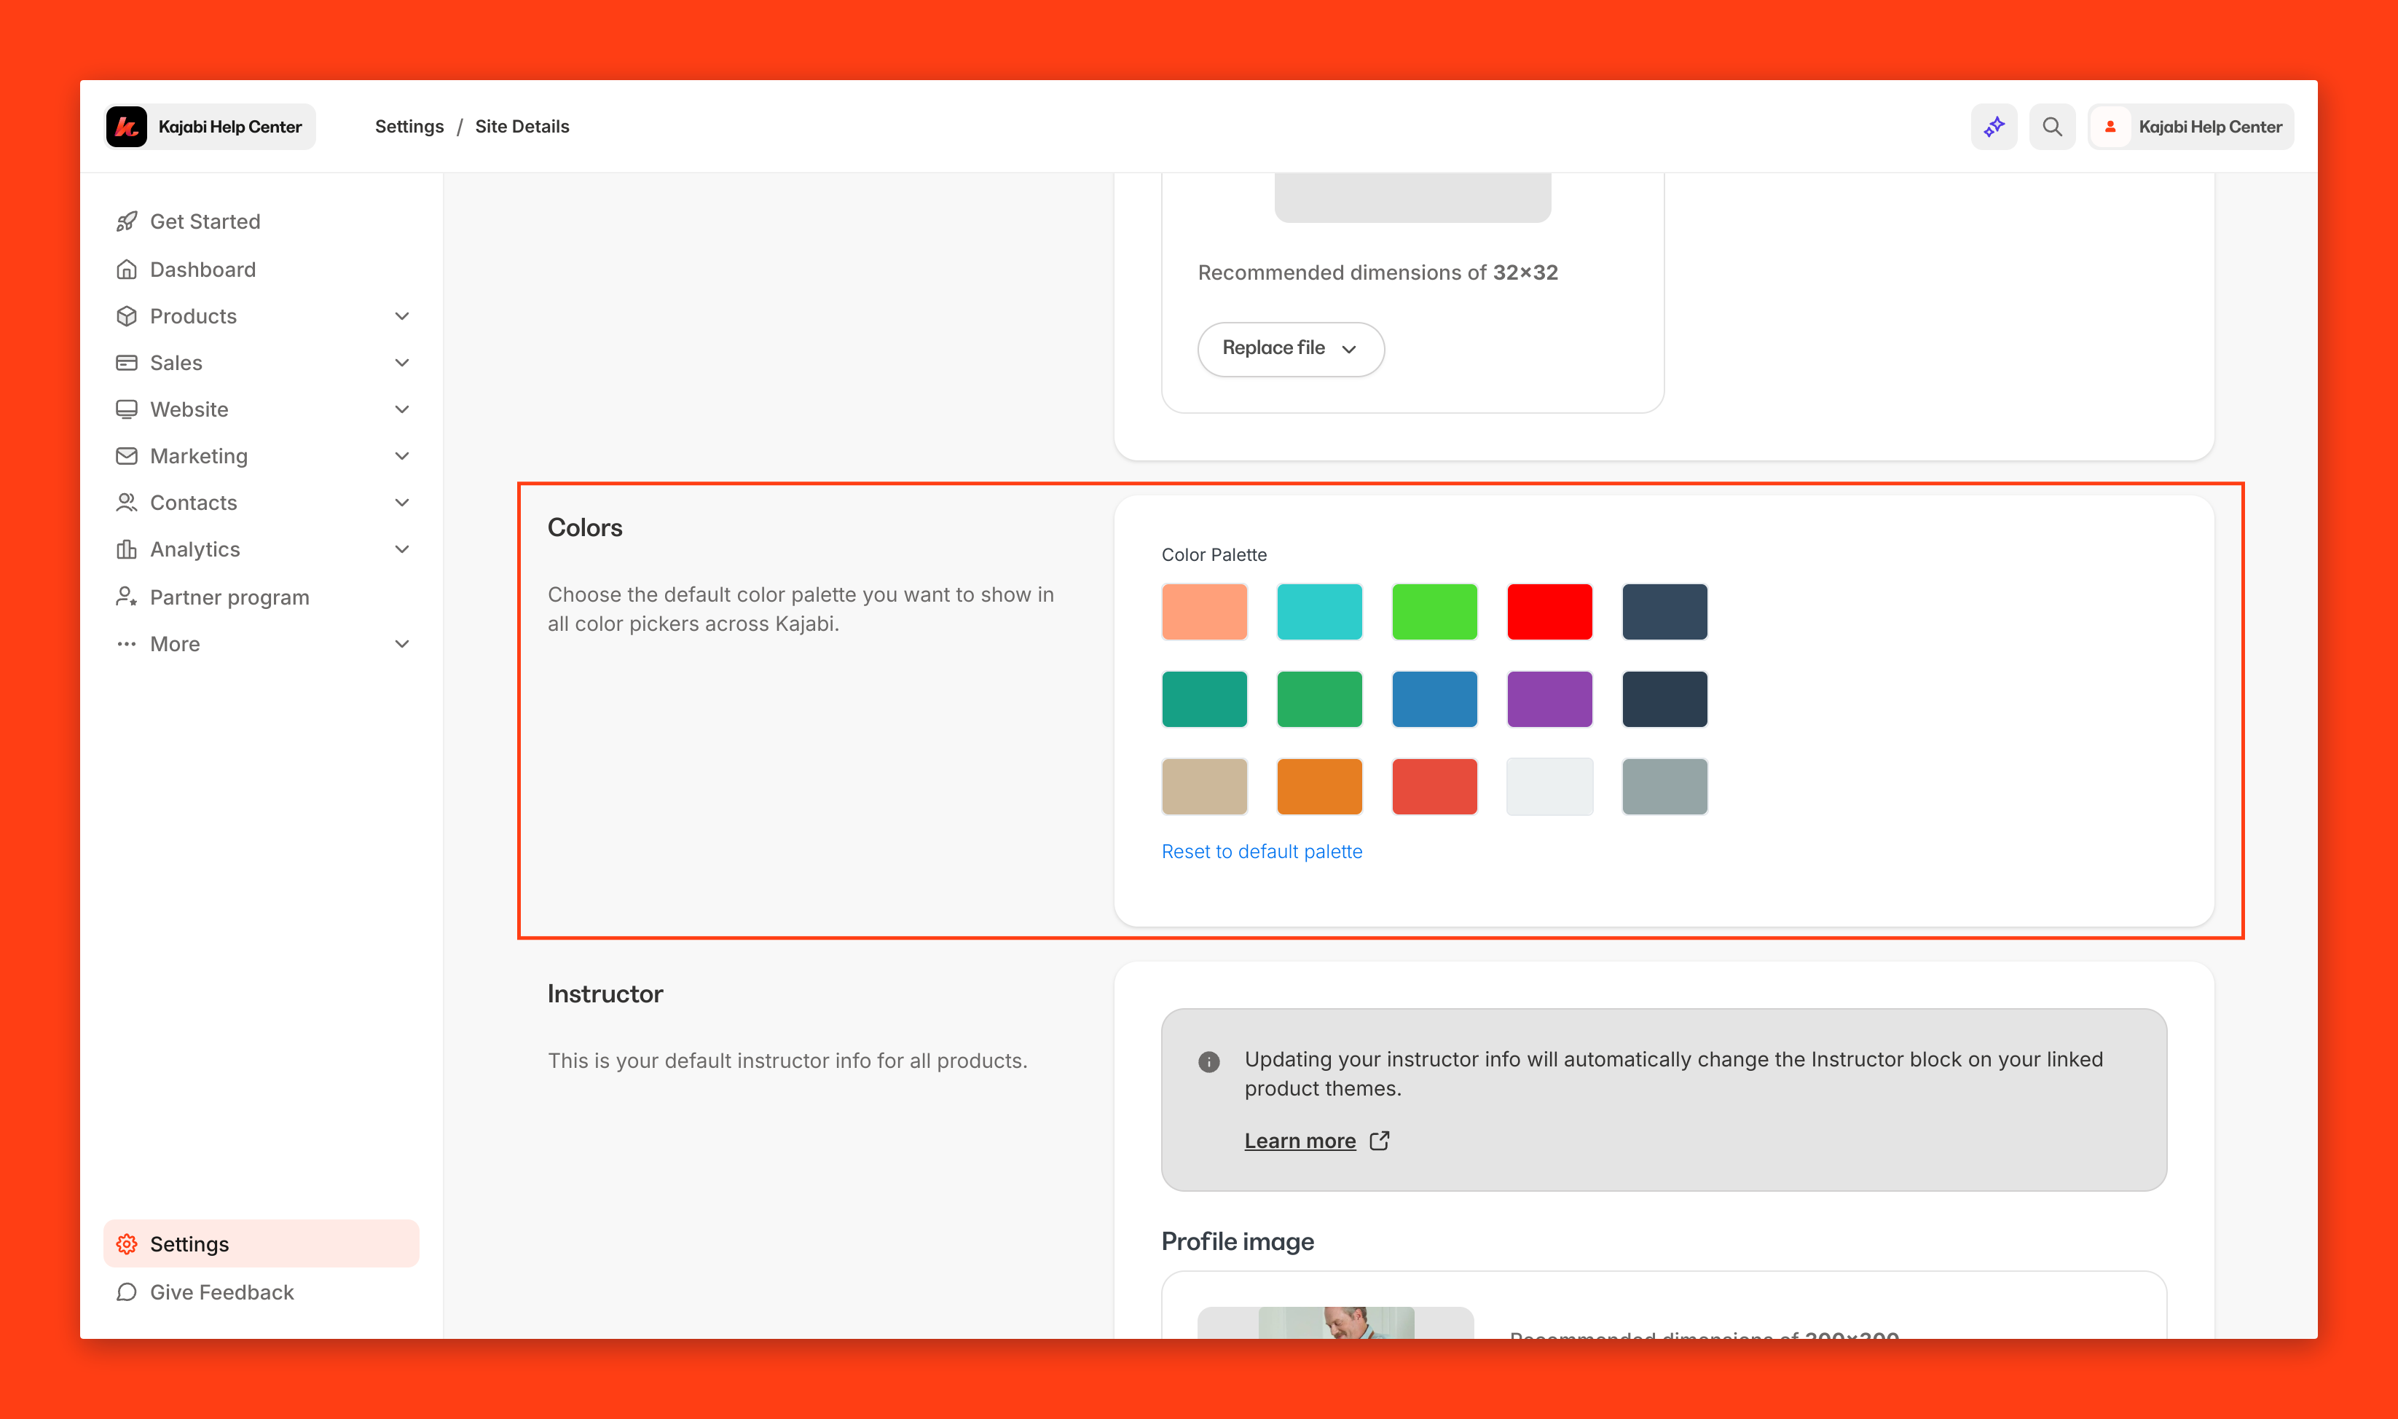The image size is (2398, 1419).
Task: Open the Settings breadcrumb link
Action: pyautogui.click(x=409, y=125)
